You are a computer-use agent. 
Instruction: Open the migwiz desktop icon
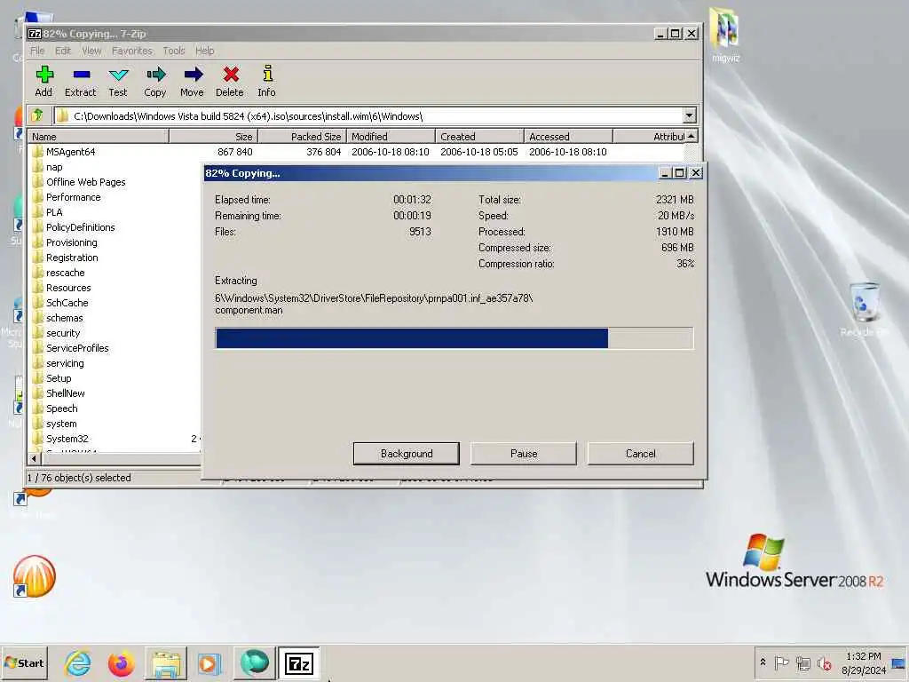click(724, 35)
